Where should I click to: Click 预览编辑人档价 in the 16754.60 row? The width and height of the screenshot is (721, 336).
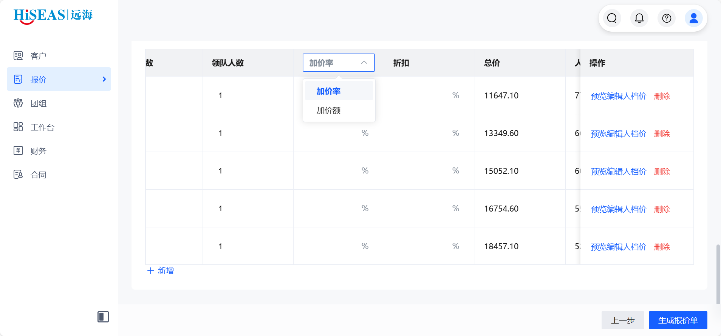(x=619, y=209)
